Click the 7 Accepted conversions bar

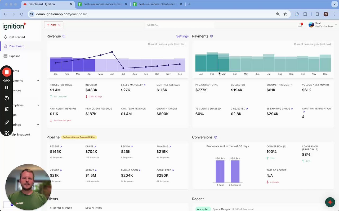point(235,172)
